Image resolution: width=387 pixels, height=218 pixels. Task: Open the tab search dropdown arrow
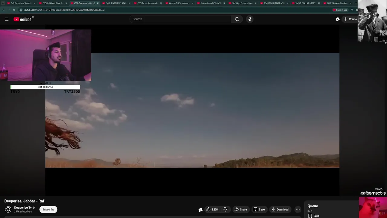click(x=3, y=3)
